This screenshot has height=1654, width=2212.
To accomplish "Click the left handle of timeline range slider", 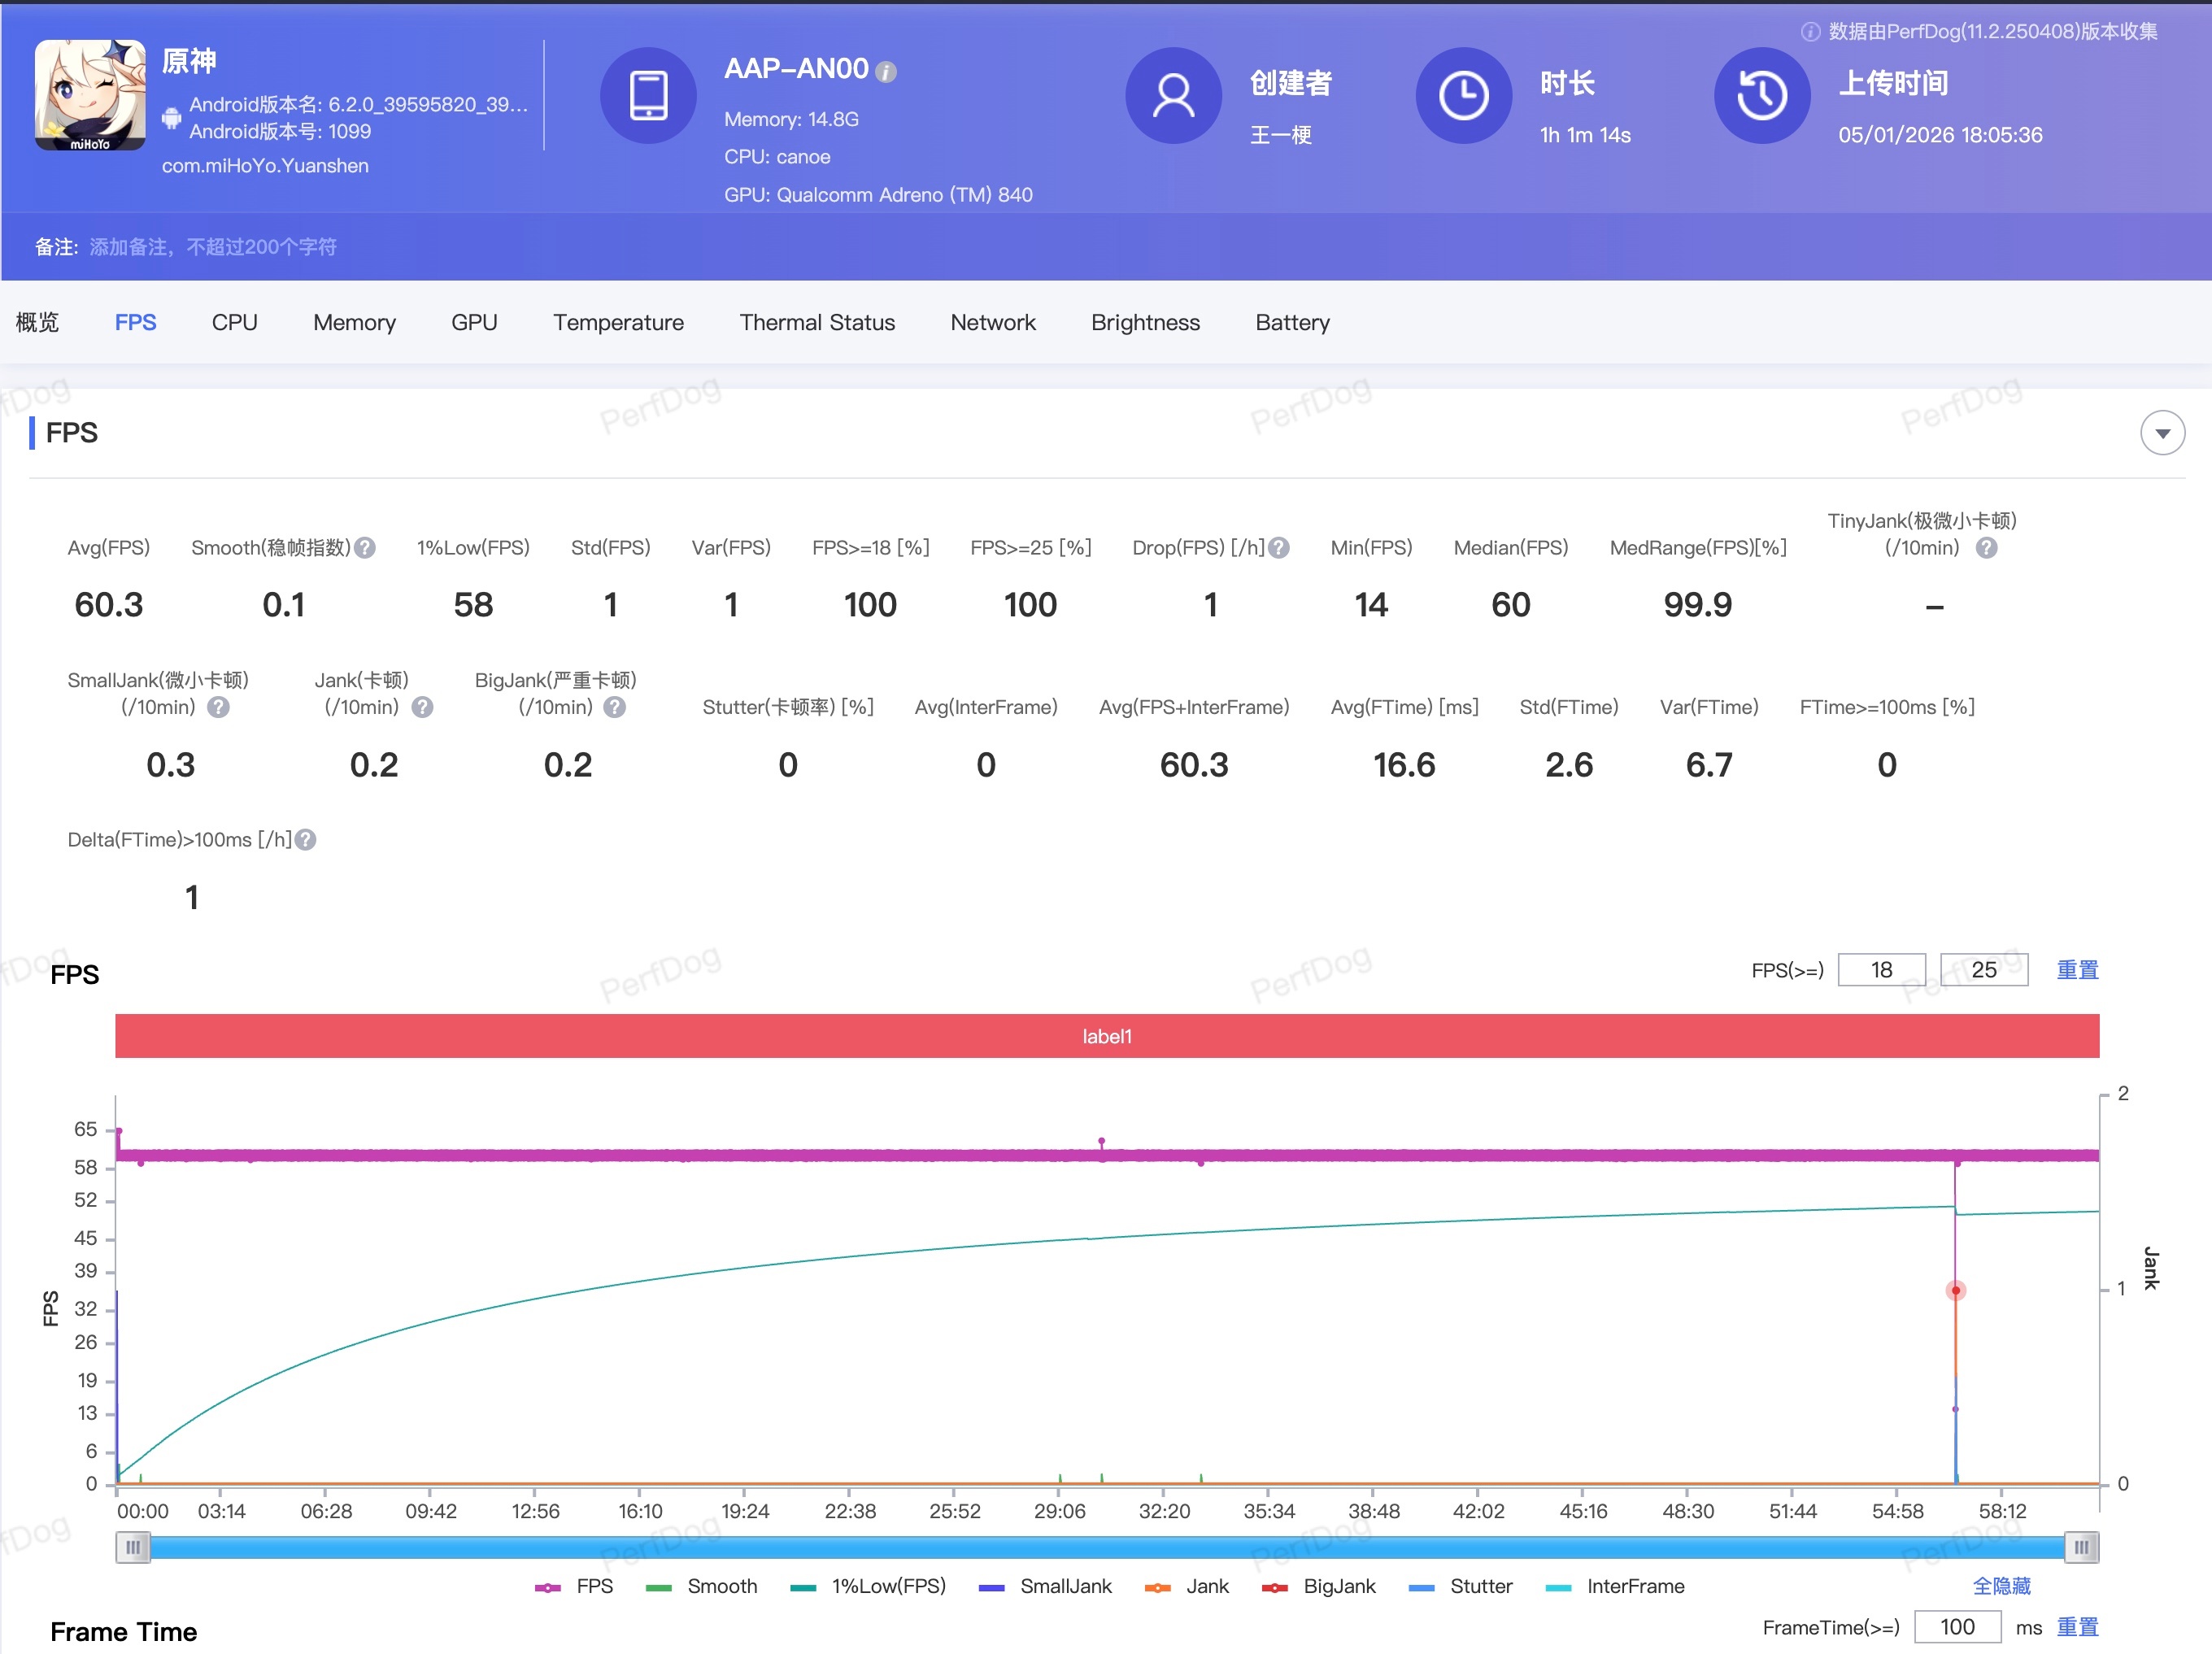I will click(133, 1547).
